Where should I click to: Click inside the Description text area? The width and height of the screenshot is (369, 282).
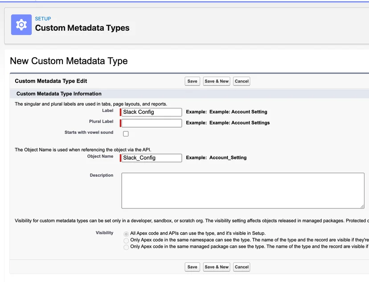(x=243, y=191)
